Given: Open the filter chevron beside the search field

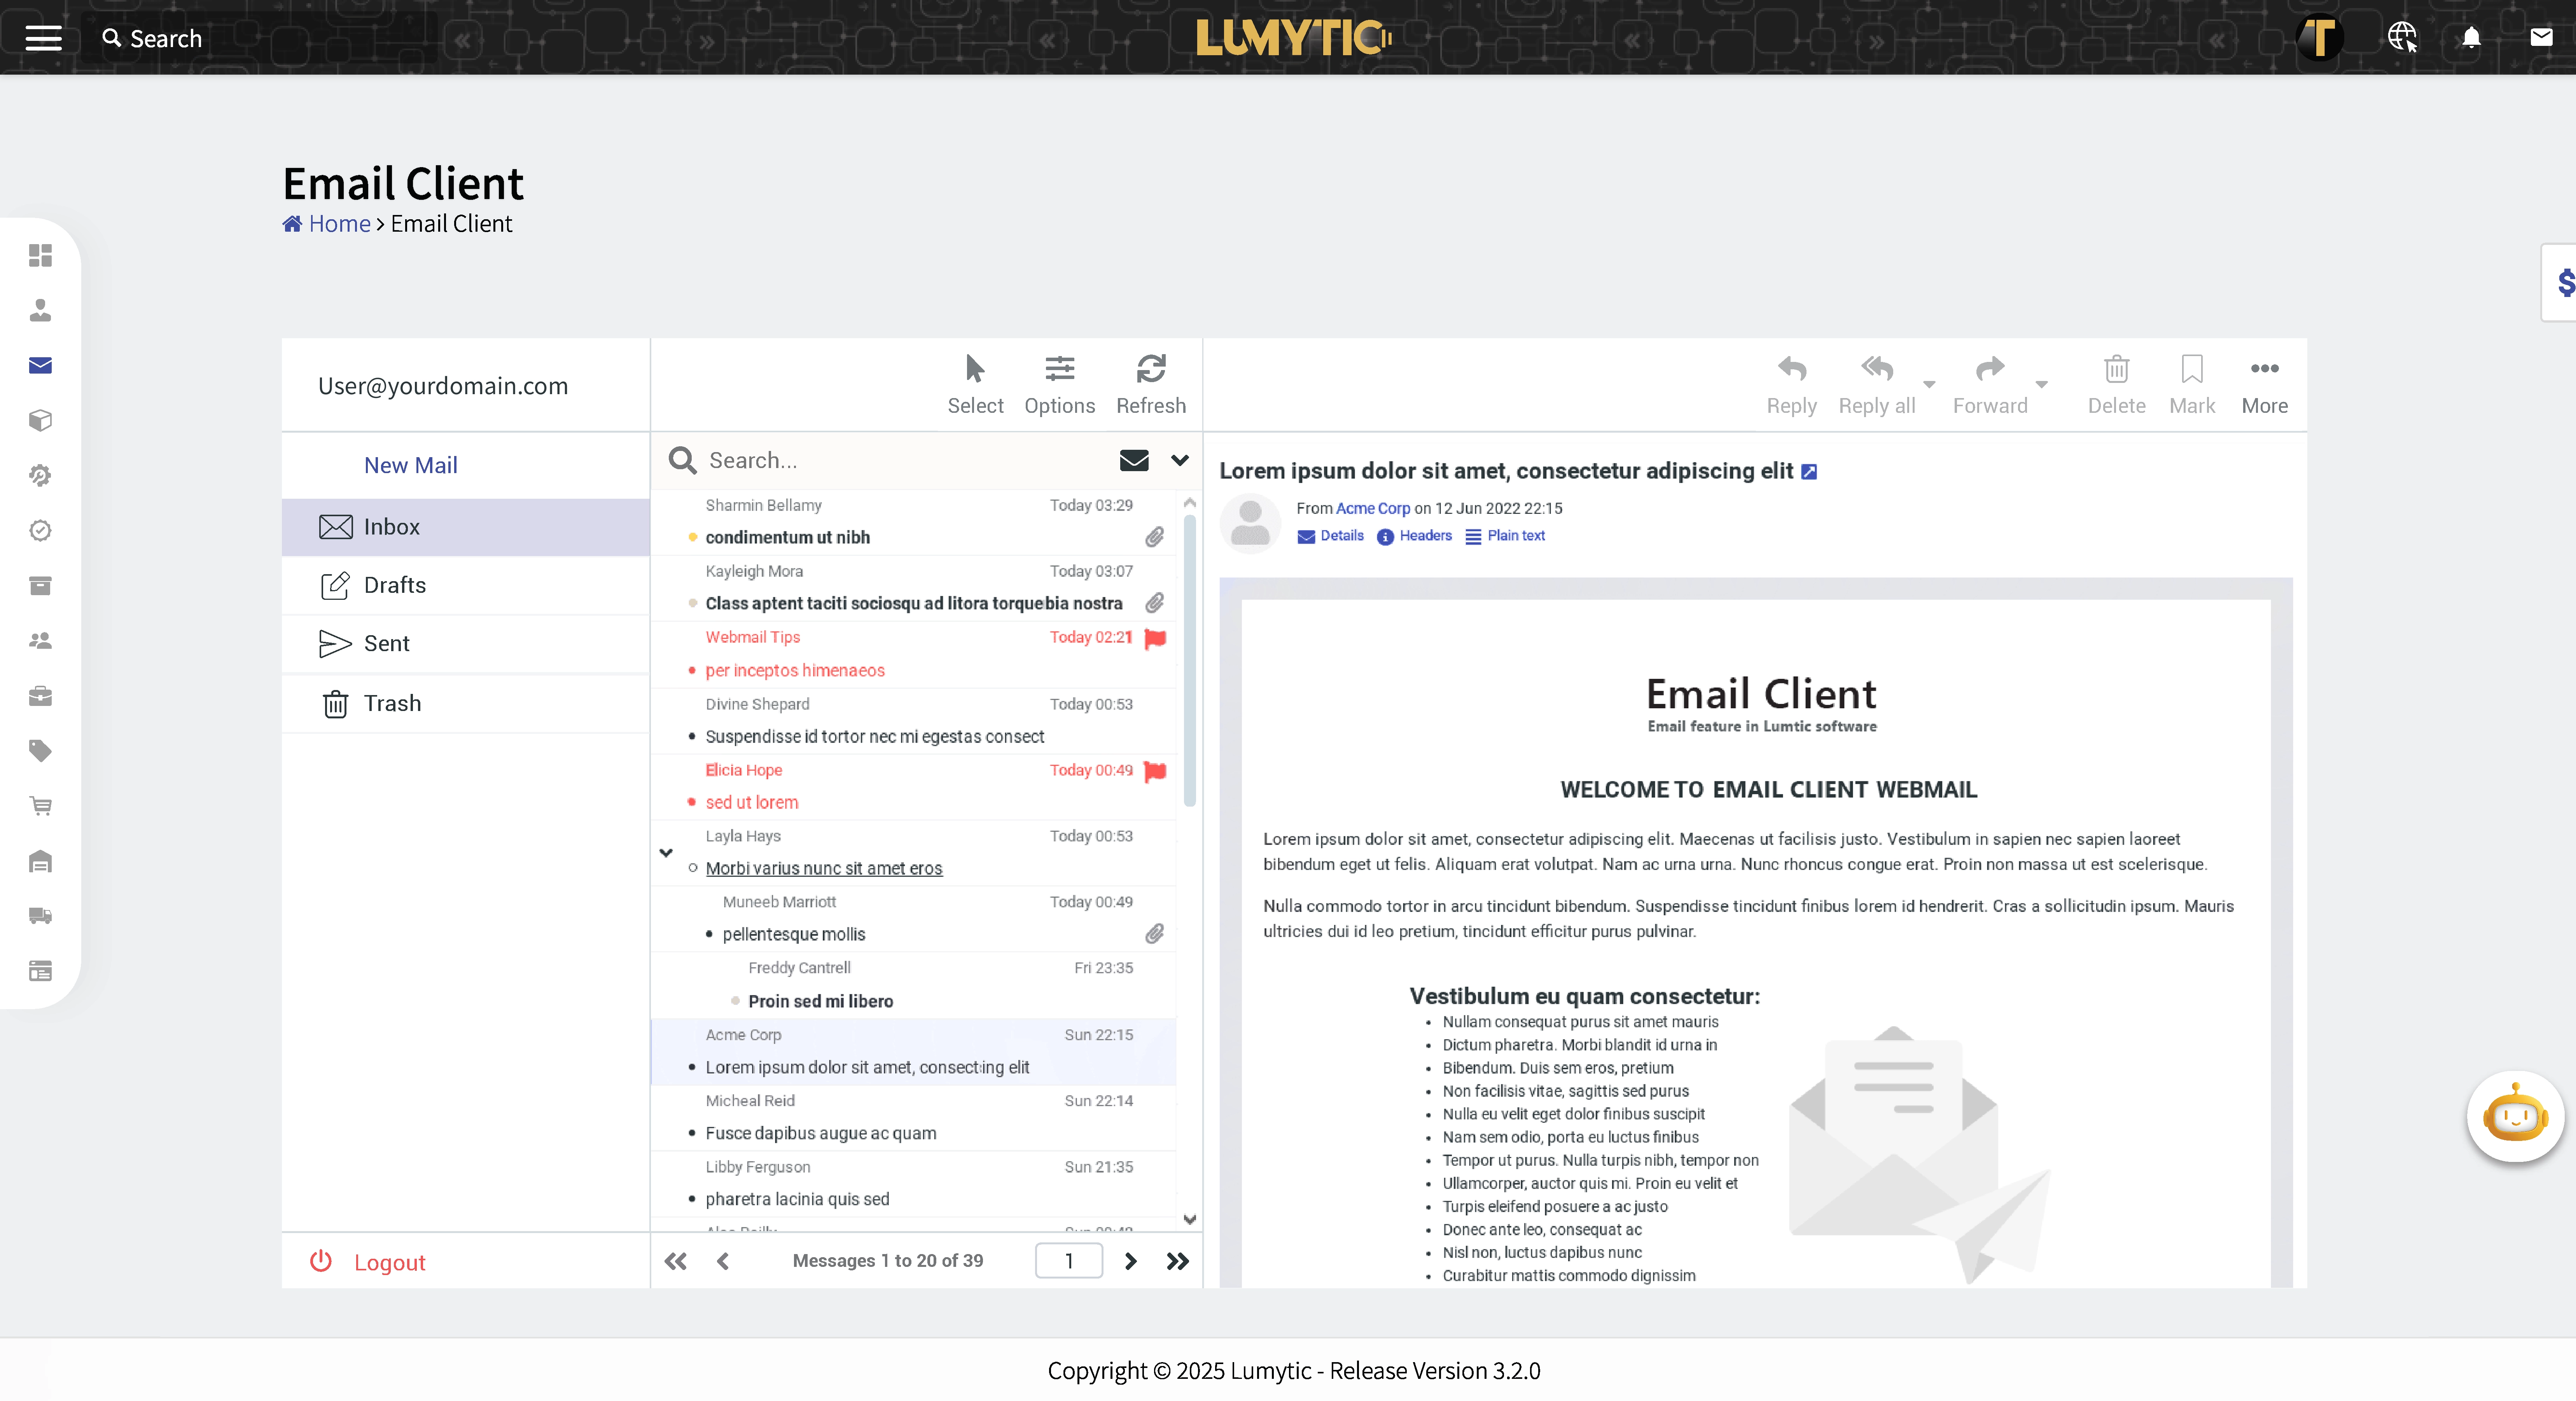Looking at the screenshot, I should coord(1180,460).
